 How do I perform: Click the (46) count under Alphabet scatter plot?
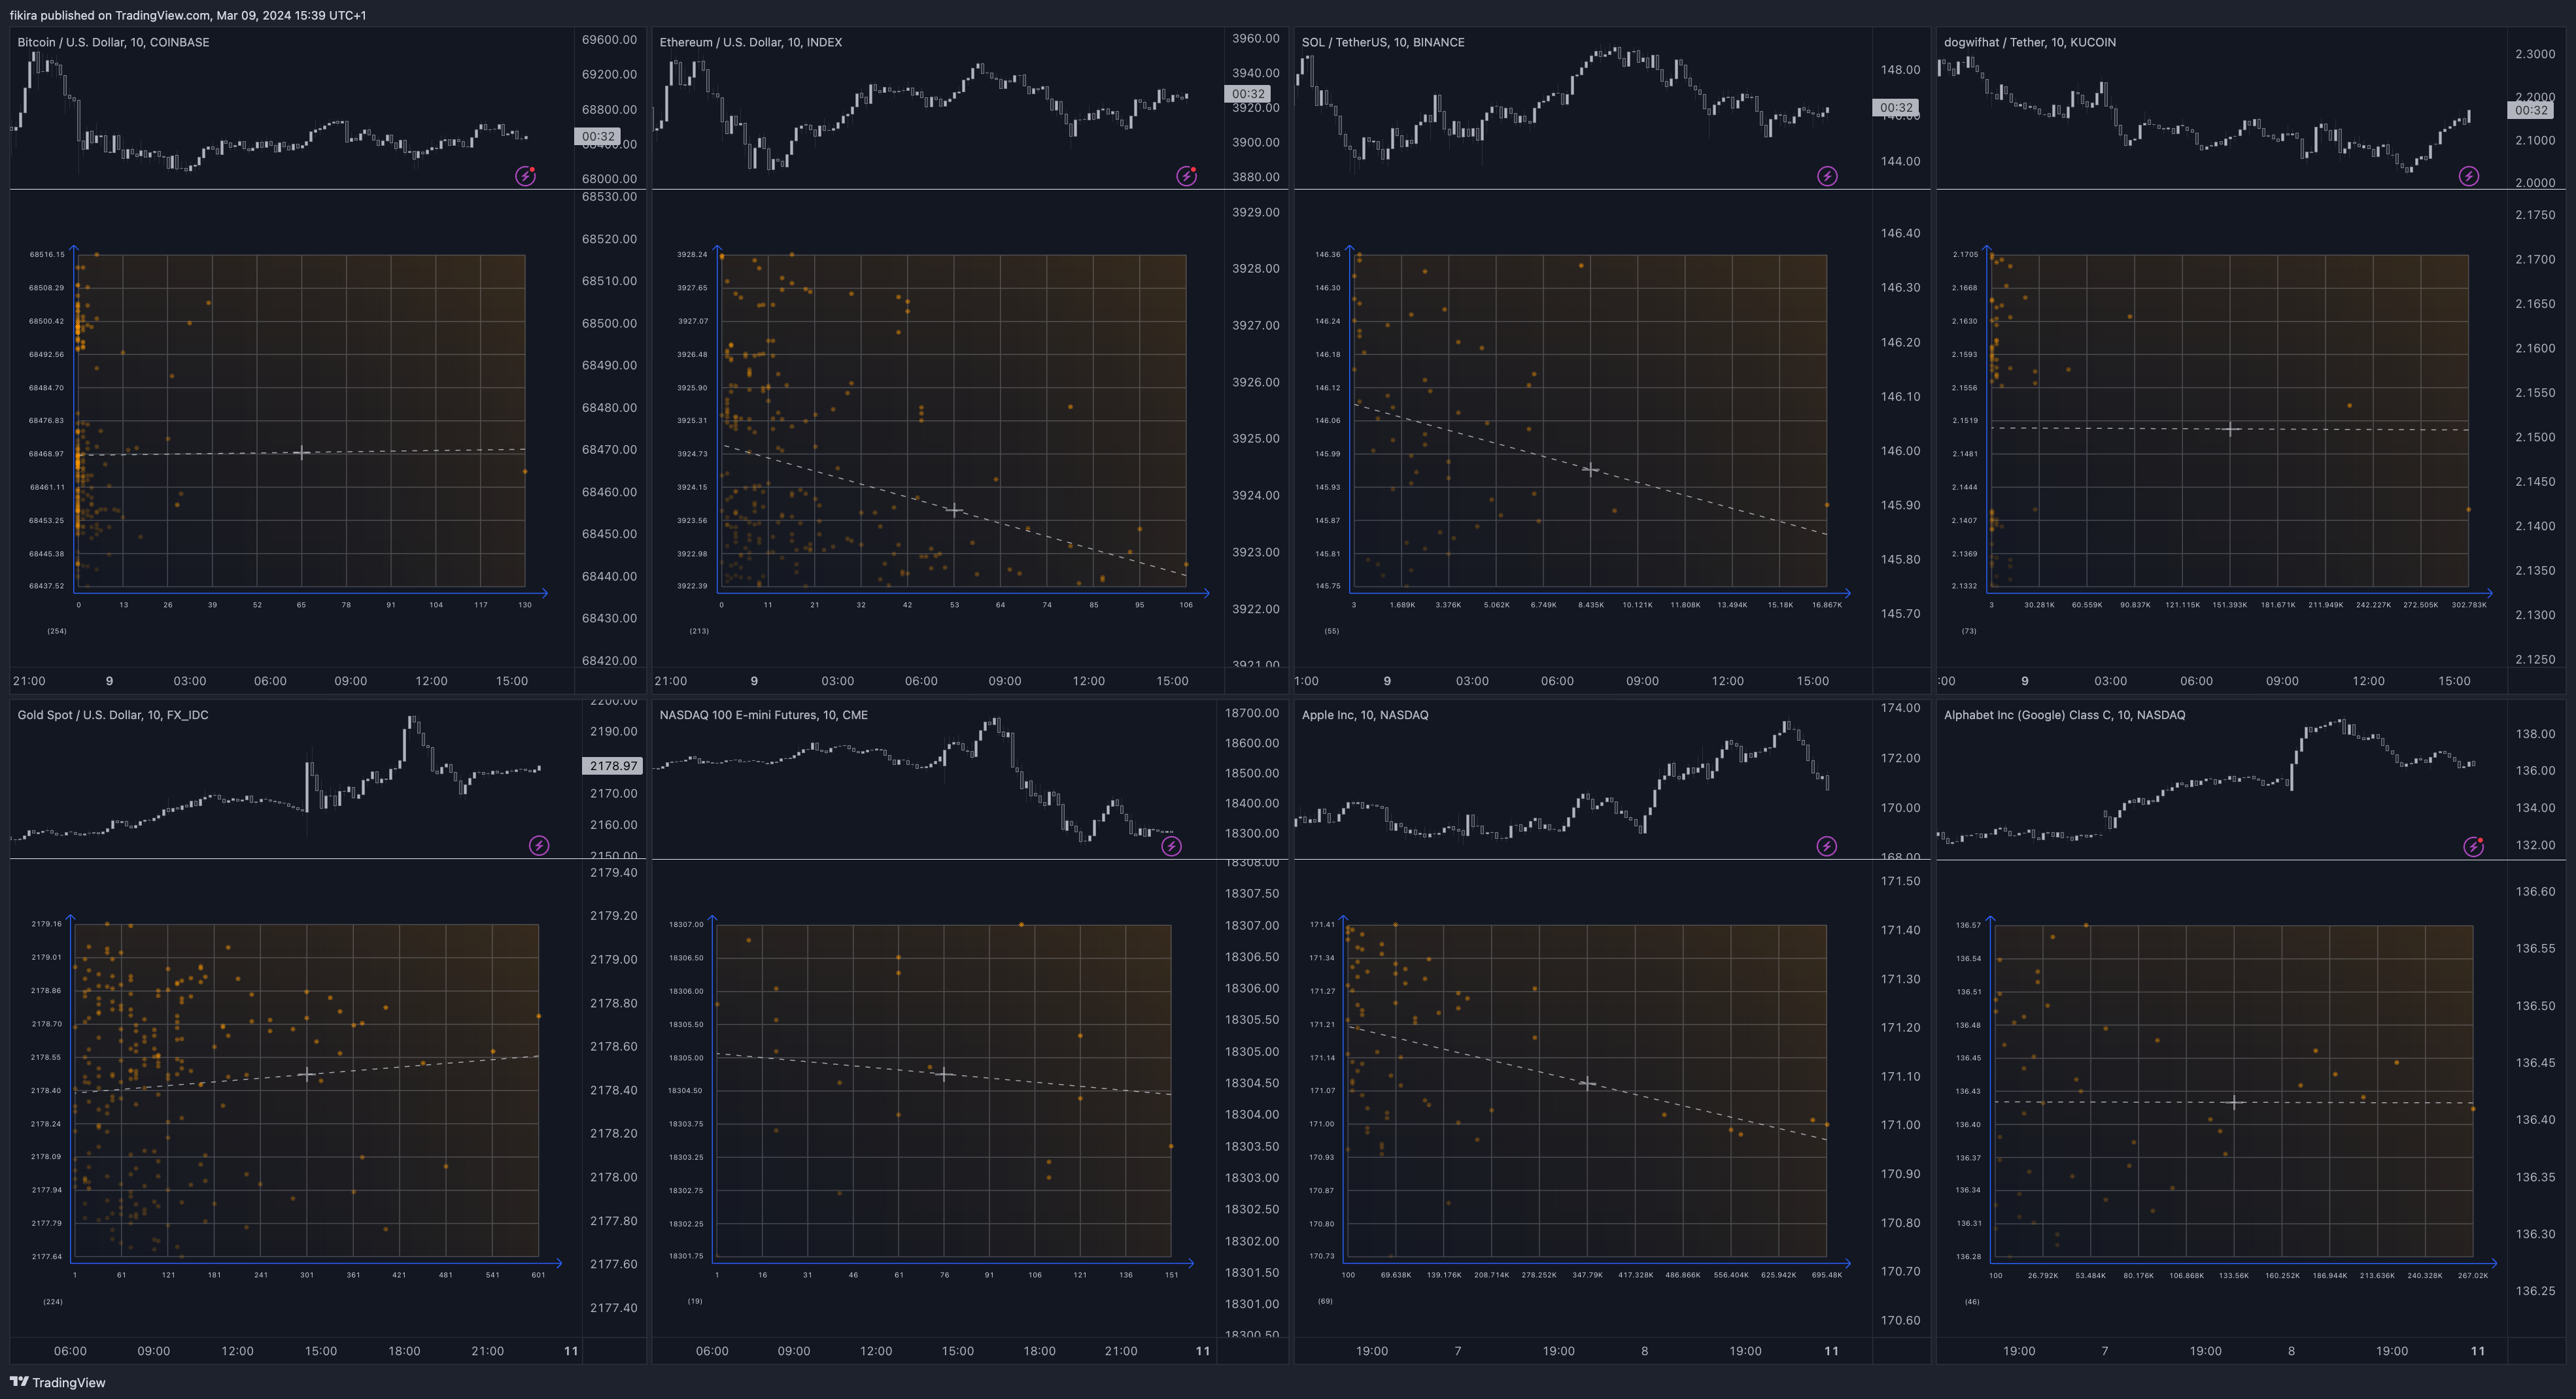pos(1972,1301)
